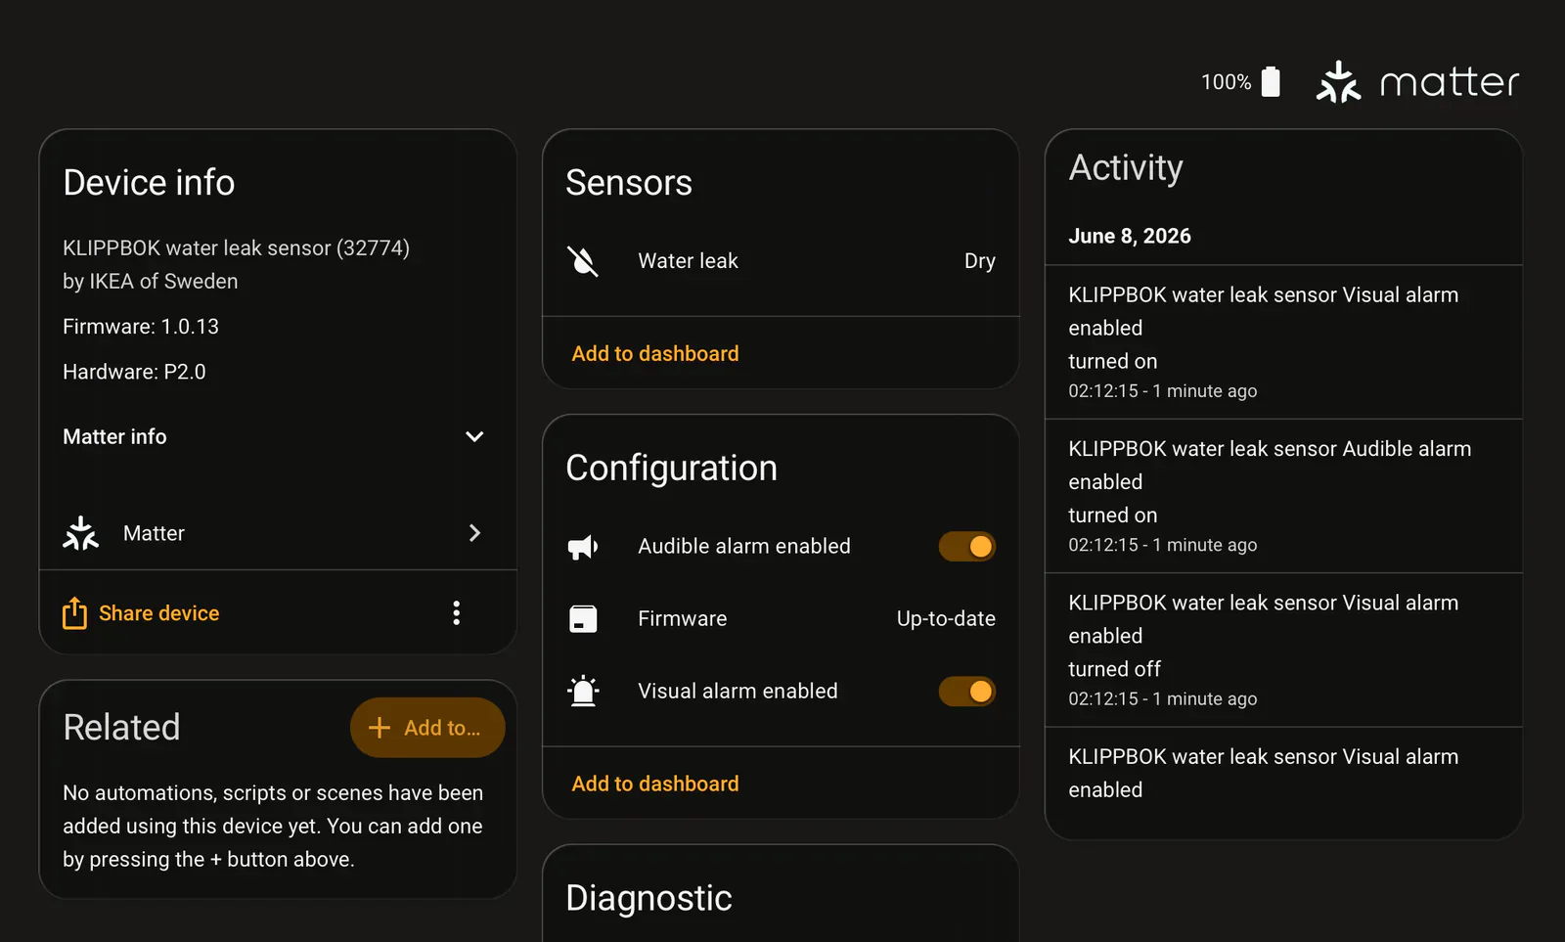The image size is (1565, 942).
Task: Open the Audible alarm turned on activity entry
Action: pos(1283,496)
